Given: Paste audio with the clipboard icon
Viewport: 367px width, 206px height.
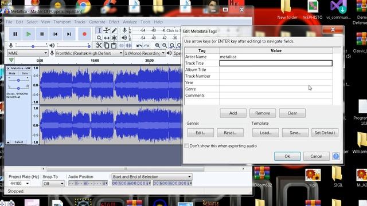Looking at the screenshot, I should coord(114,45).
